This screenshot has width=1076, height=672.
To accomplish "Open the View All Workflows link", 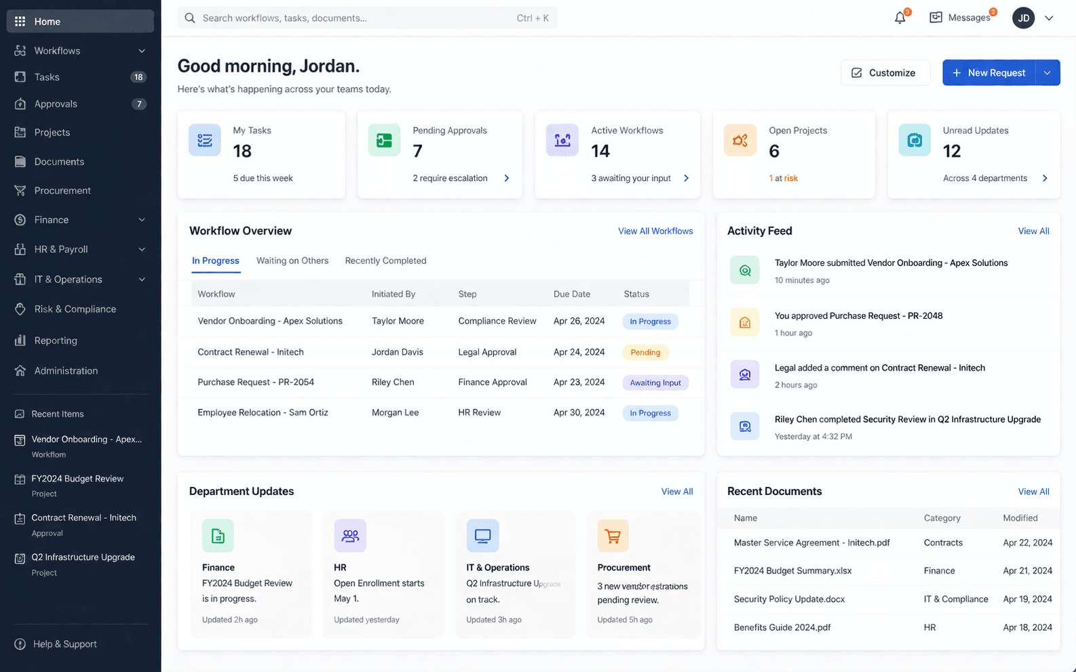I will pyautogui.click(x=655, y=231).
